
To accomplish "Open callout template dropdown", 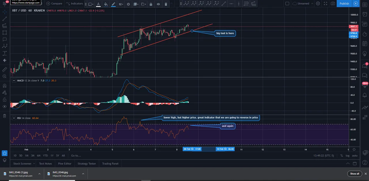I will (91, 4).
